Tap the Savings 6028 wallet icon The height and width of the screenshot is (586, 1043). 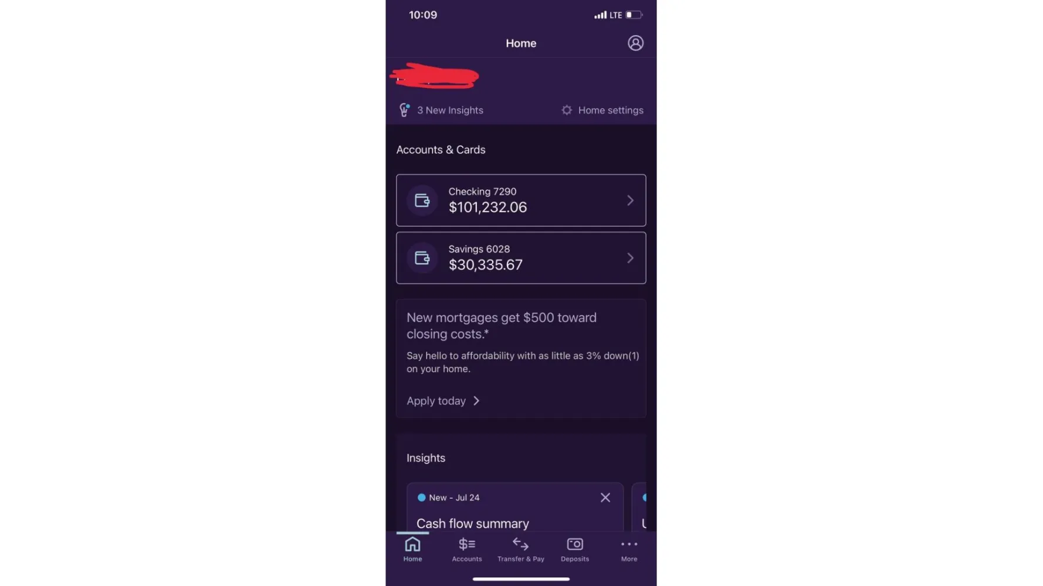pos(422,258)
